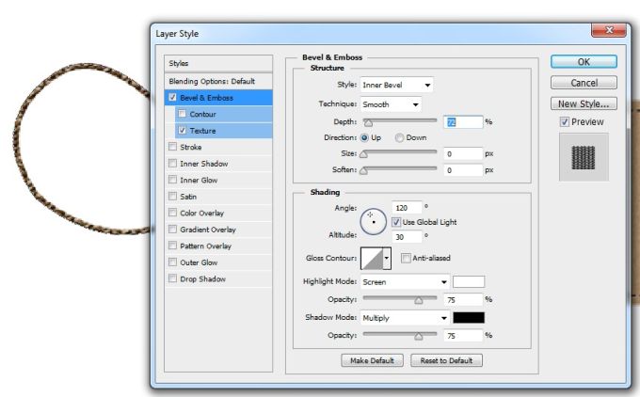Open the Technique dropdown showing Smooth

[391, 104]
